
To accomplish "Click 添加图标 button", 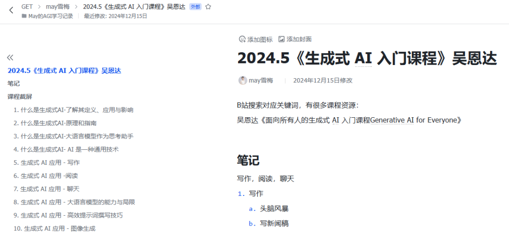I will (x=256, y=39).
